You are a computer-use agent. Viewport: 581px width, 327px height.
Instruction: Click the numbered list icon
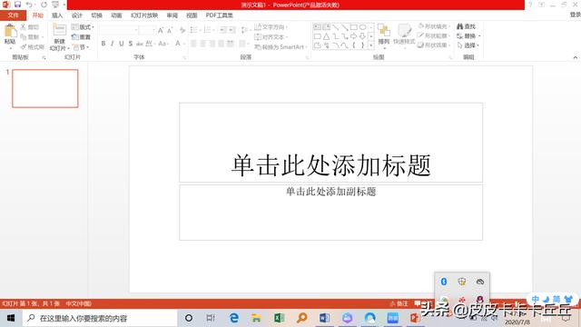coord(208,30)
